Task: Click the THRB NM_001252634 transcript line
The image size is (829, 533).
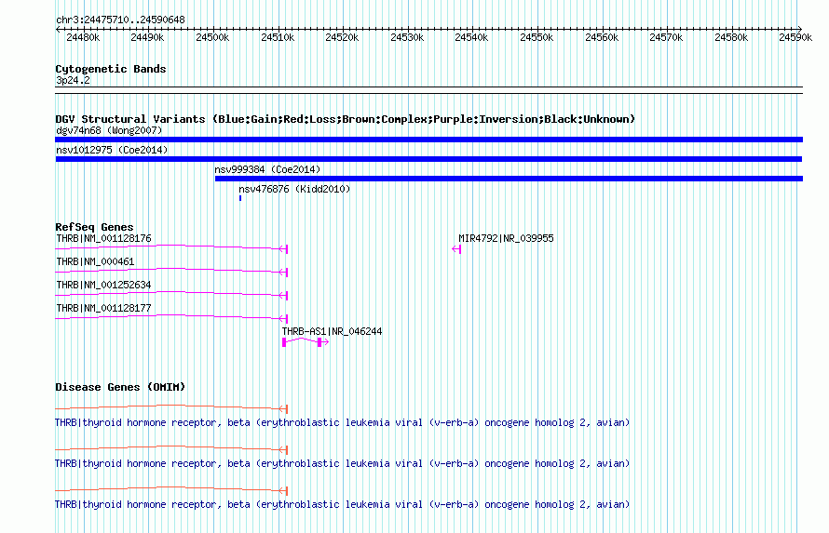Action: tap(171, 293)
